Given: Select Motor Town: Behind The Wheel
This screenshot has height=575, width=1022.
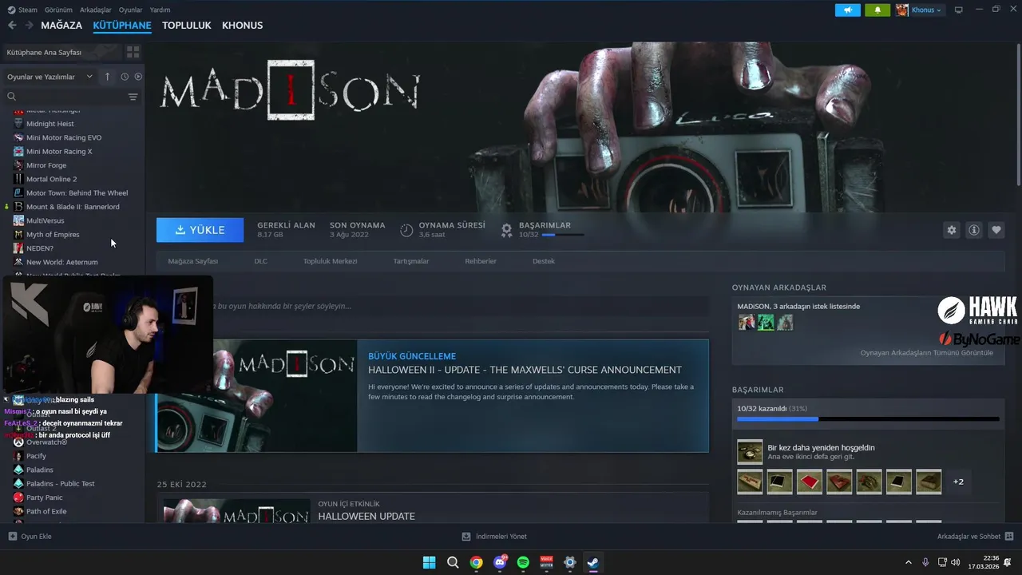Looking at the screenshot, I should pyautogui.click(x=77, y=192).
